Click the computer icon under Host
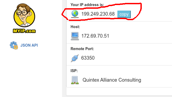The height and width of the screenshot is (97, 172). (x=75, y=36)
